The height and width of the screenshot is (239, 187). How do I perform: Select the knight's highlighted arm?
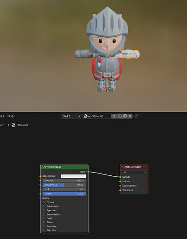(x=124, y=54)
